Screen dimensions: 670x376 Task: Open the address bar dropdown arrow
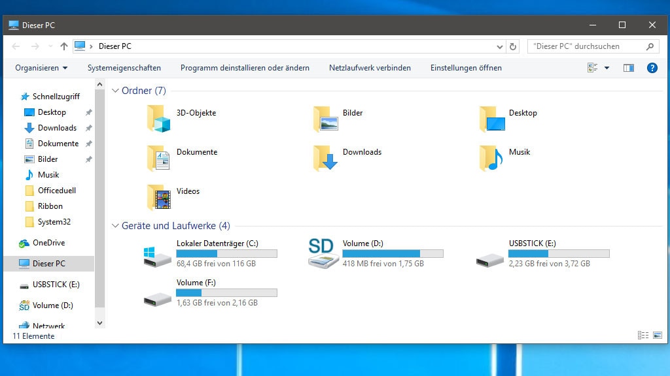(x=500, y=46)
